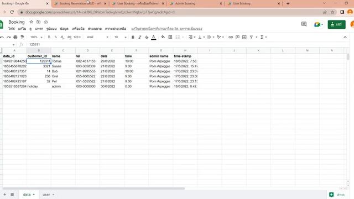
Task: Open the 123 number format dropdown
Action: coord(77,37)
